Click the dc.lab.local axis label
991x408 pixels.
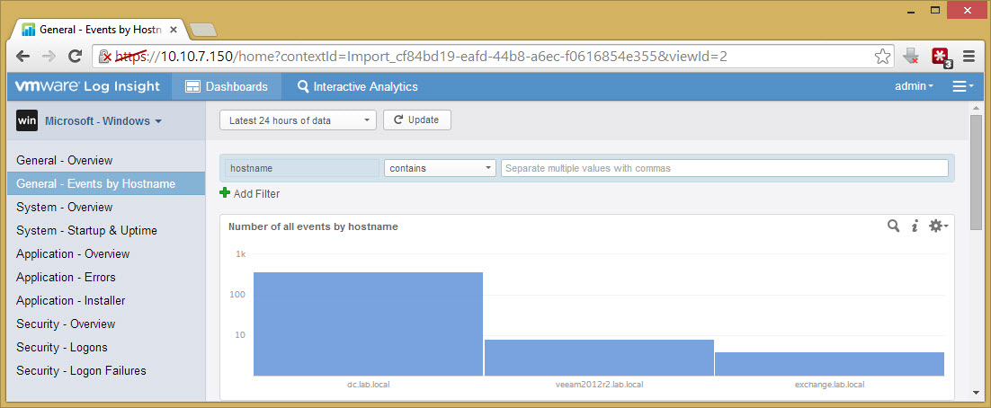(x=369, y=384)
